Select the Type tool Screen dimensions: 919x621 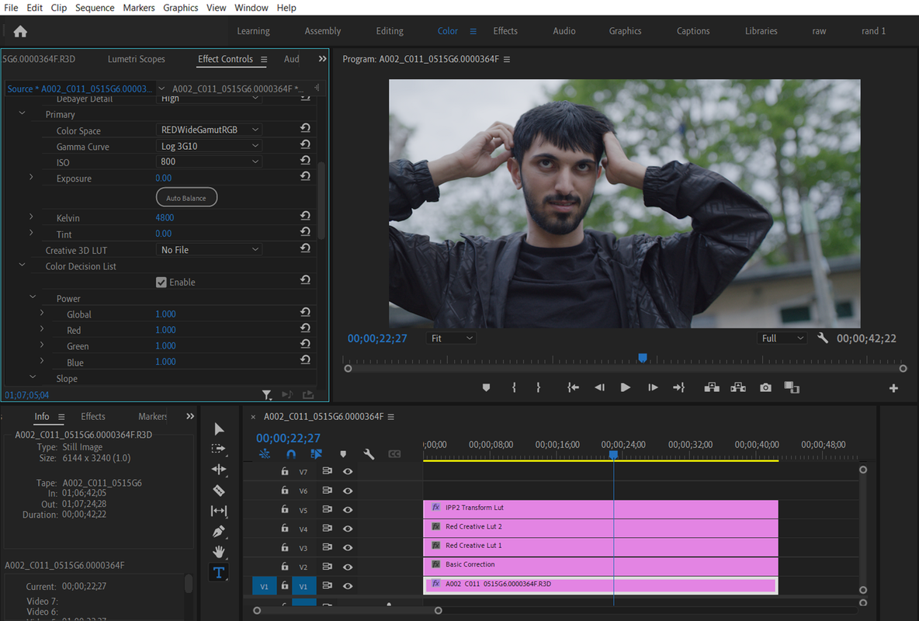click(219, 573)
